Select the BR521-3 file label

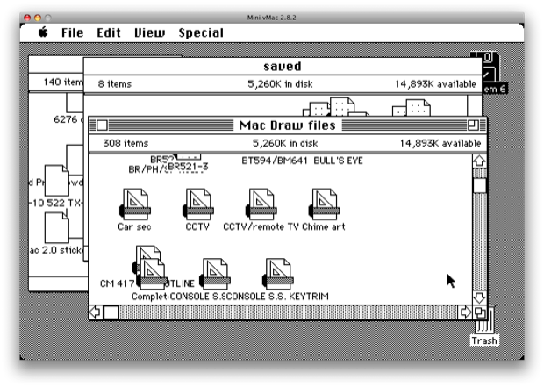[189, 167]
